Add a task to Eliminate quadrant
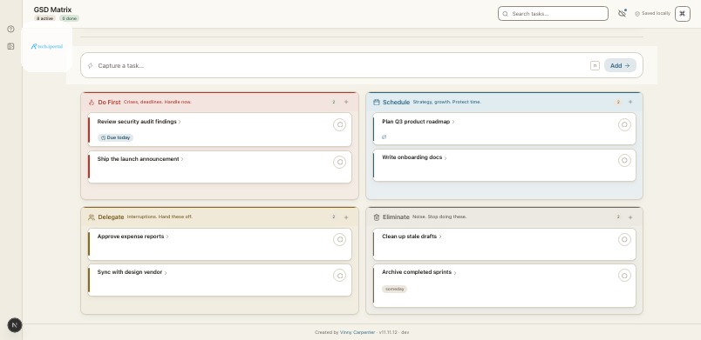Image resolution: width=701 pixels, height=340 pixels. tap(630, 217)
